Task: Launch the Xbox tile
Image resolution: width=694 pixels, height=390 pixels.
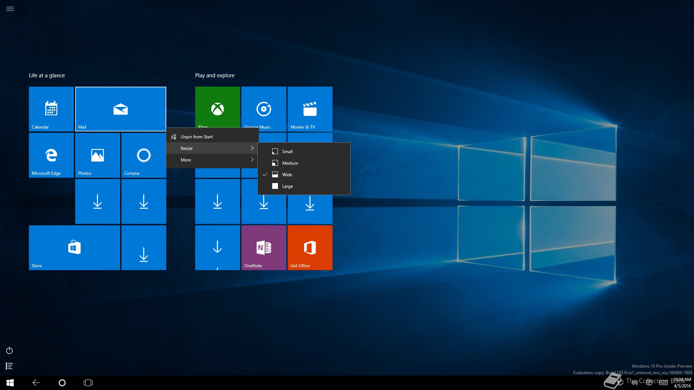Action: click(218, 107)
